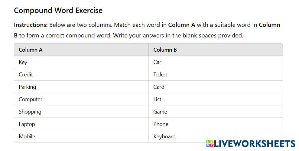Select the Phone cell
This screenshot has width=299, height=151.
pyautogui.click(x=161, y=124)
